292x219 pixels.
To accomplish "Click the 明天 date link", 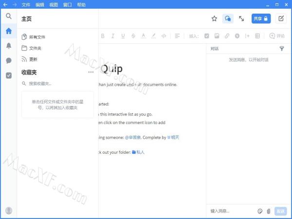I will (173, 137).
